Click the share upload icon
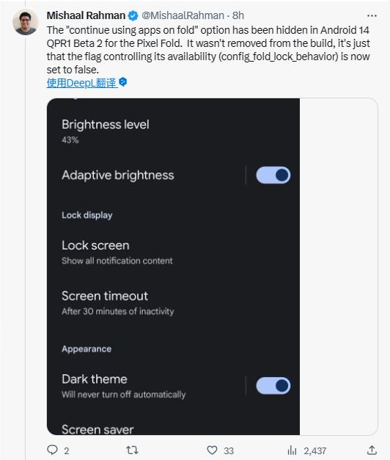The width and height of the screenshot is (390, 460). pos(372,450)
